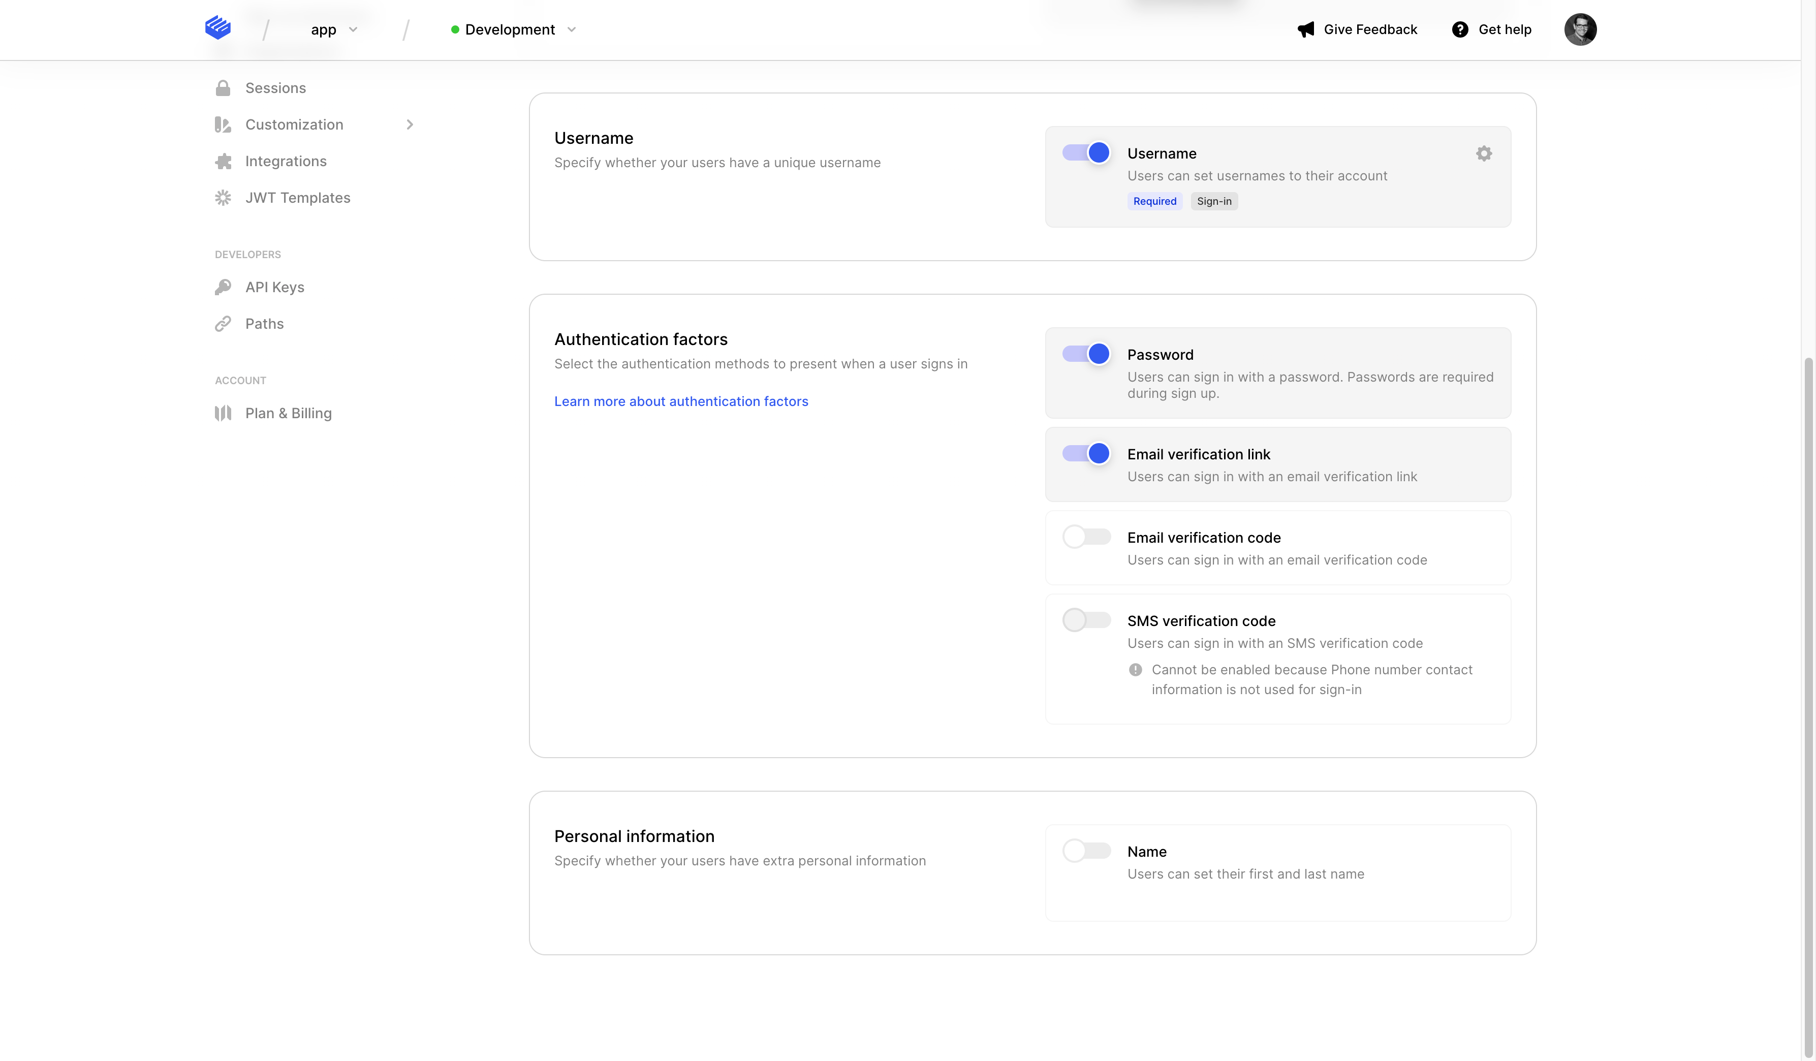Click the Give Feedback megaphone icon
Screen dimensions: 1816x1061
click(x=1306, y=29)
